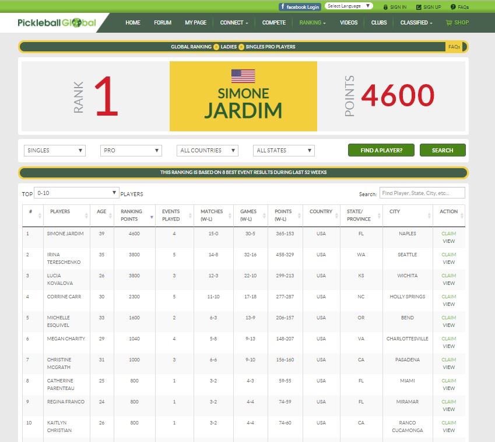Claim the Simone Jardim profile
The width and height of the screenshot is (495, 442).
tap(448, 234)
